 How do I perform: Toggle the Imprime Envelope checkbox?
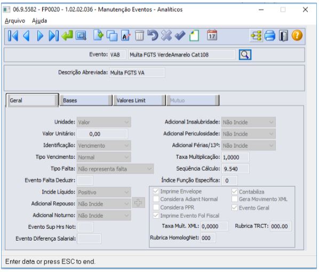(x=156, y=191)
